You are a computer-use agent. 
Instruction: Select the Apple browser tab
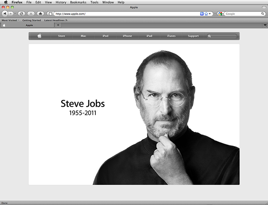pyautogui.click(x=28, y=25)
